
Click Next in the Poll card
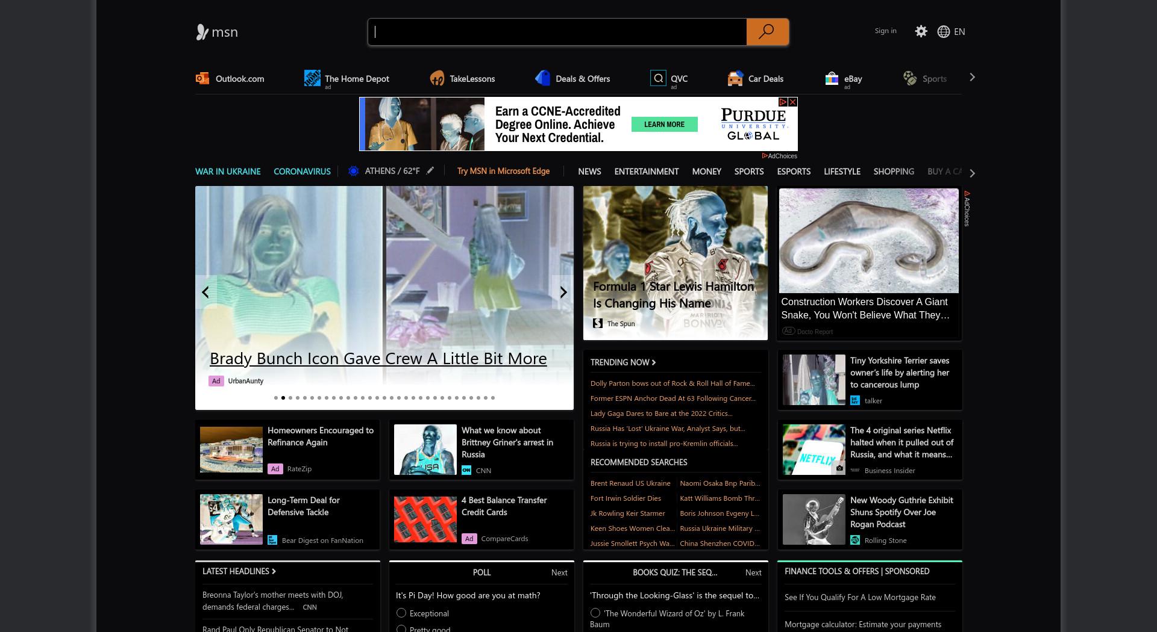pos(559,572)
